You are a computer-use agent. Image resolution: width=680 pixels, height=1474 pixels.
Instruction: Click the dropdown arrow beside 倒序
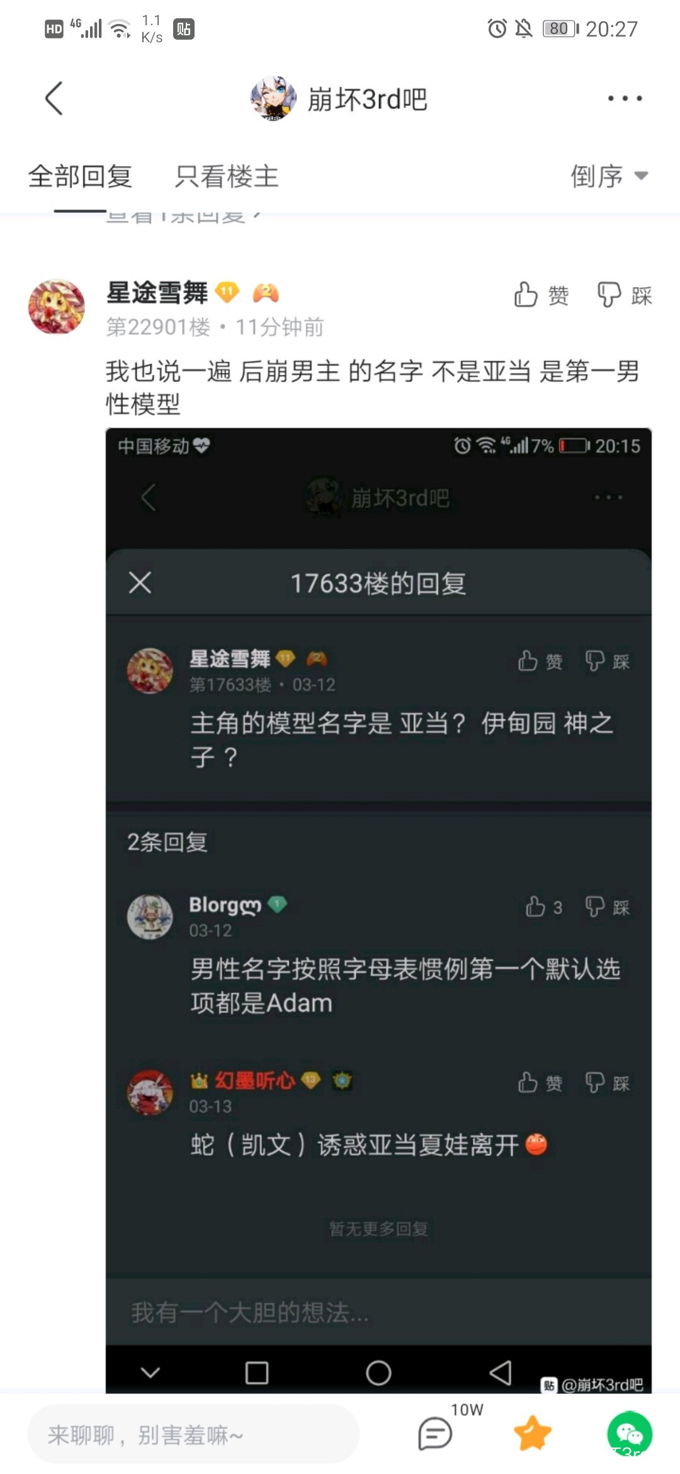coord(641,176)
